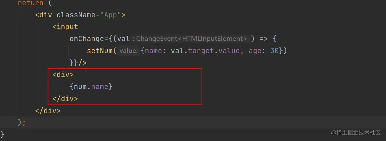Image resolution: width=386 pixels, height=141 pixels.
Task: Click num in the {num.name} expression
Action: tap(80, 87)
